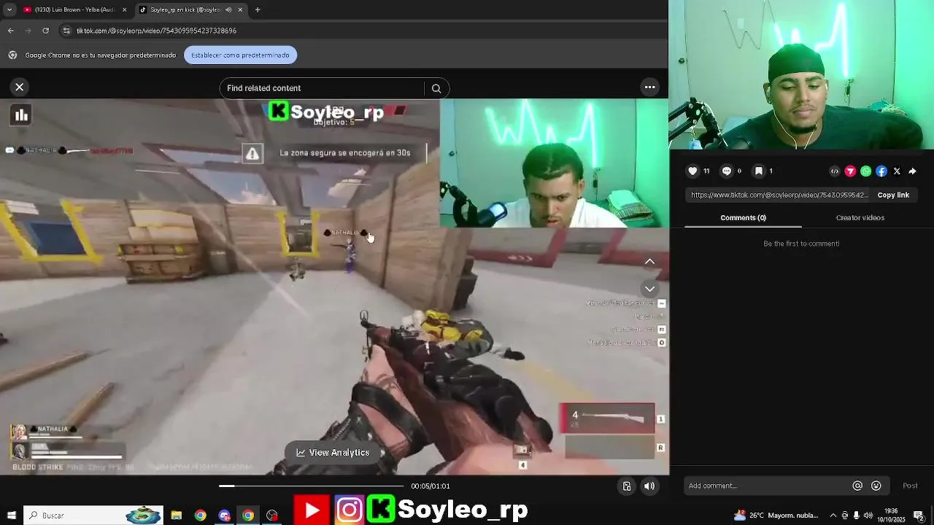Screen dimensions: 934x525
Task: Close the TikTok video viewer with X
Action: (x=20, y=87)
